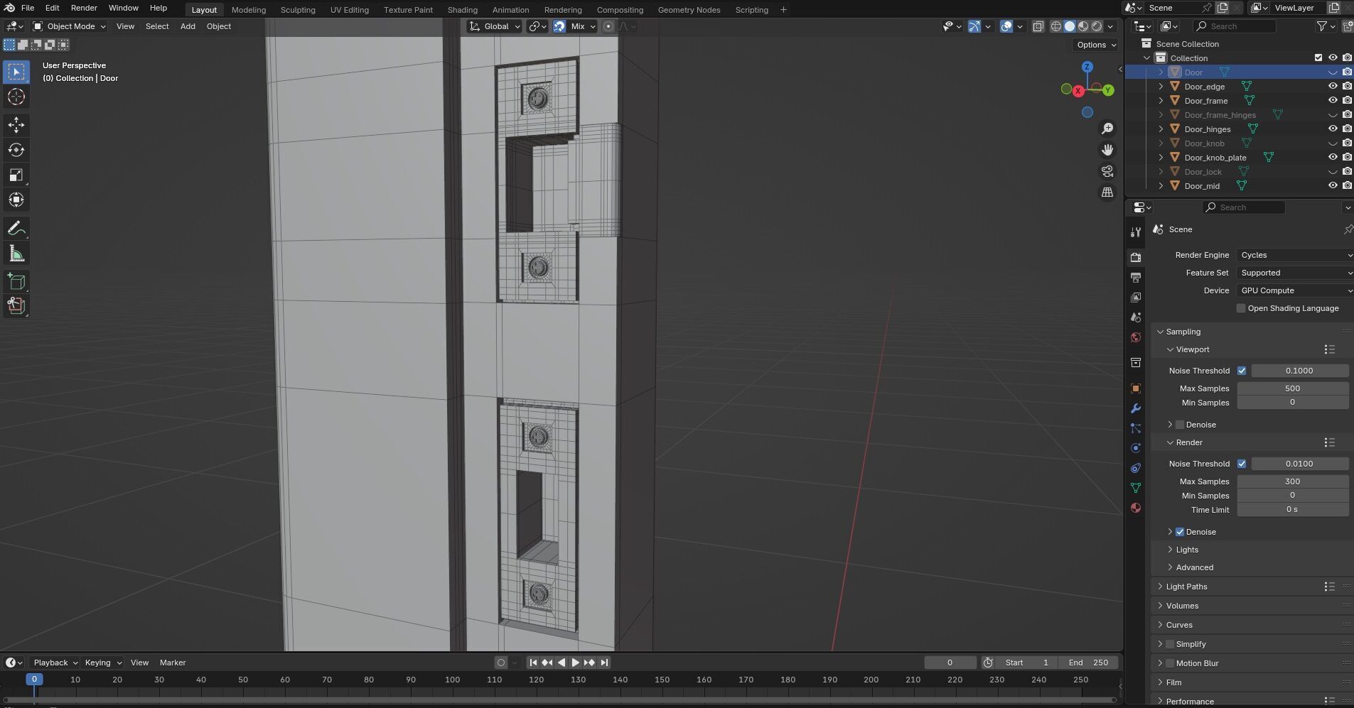This screenshot has height=708, width=1354.
Task: Toggle camera view icon
Action: 1107,171
